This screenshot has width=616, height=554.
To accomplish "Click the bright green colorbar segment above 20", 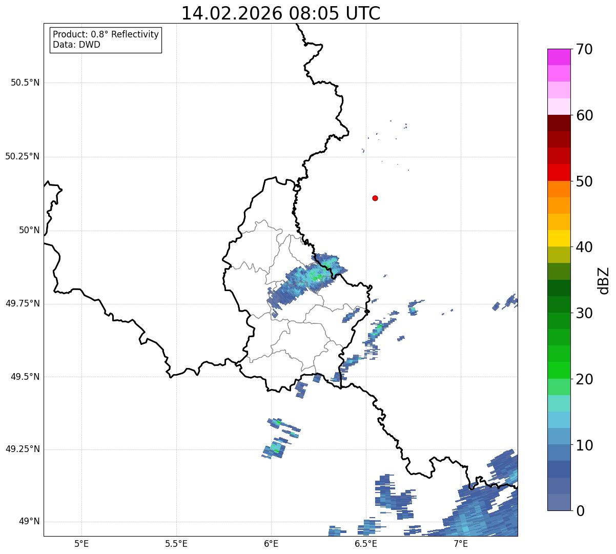I will point(559,370).
